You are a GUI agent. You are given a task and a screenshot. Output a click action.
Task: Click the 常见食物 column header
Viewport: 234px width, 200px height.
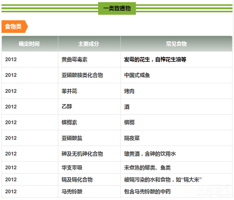coord(176,44)
